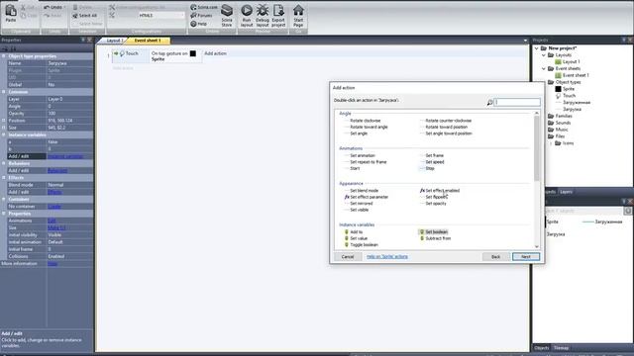
Task: Select the Families folder in the Projects tree
Action: pos(564,116)
